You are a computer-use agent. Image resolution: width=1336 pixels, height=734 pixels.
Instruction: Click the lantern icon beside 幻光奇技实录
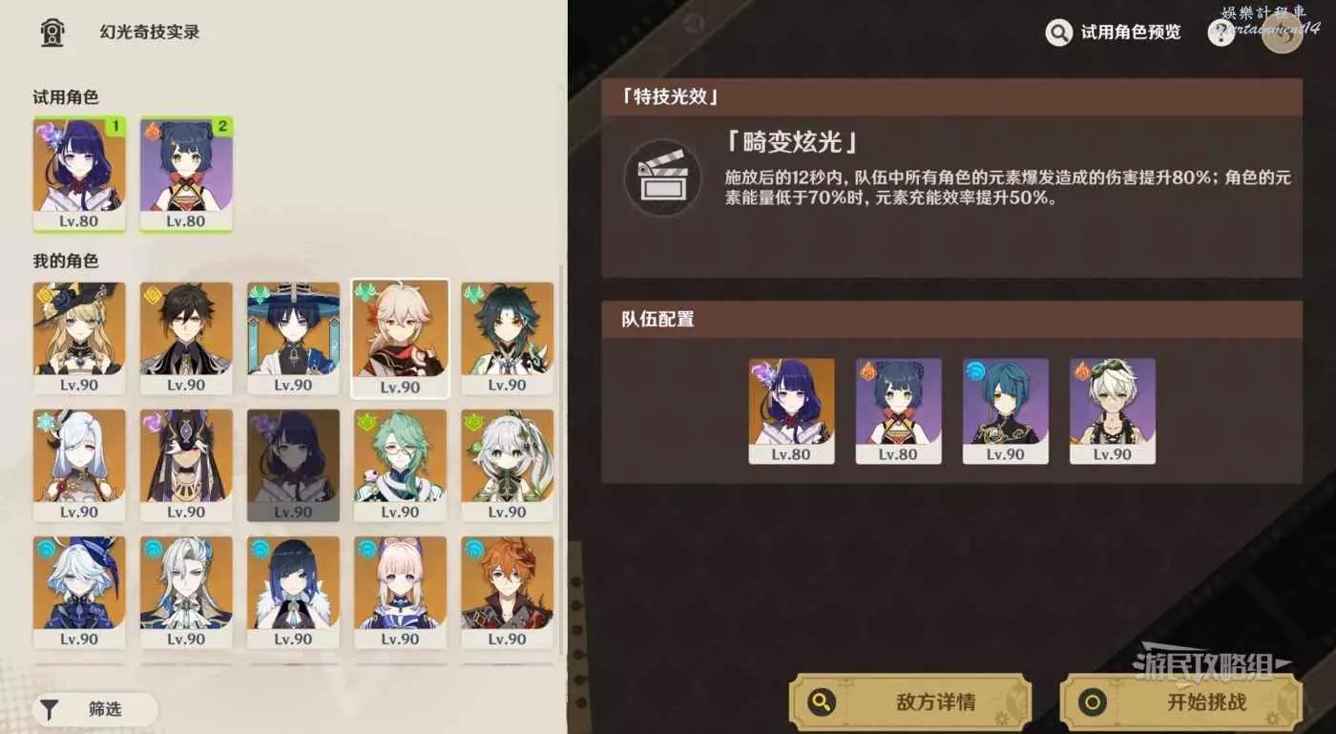click(52, 32)
